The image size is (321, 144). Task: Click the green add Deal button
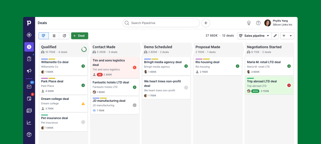[80, 36]
